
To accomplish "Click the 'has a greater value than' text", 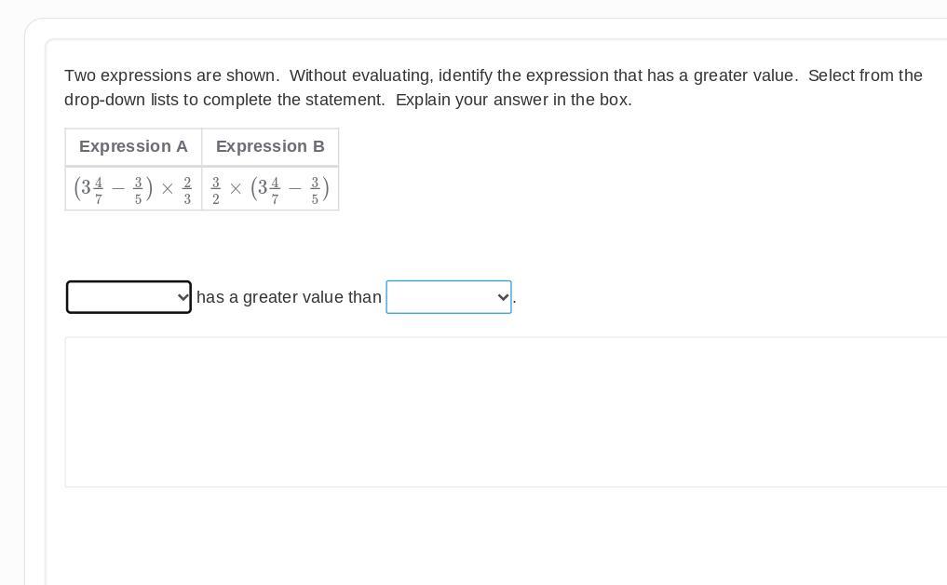I will [x=289, y=297].
